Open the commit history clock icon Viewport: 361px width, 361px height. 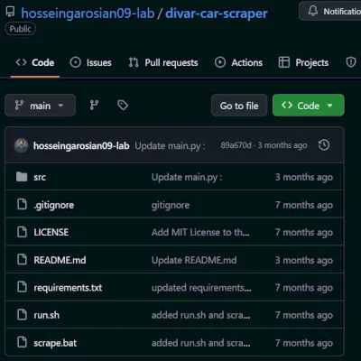pos(324,145)
